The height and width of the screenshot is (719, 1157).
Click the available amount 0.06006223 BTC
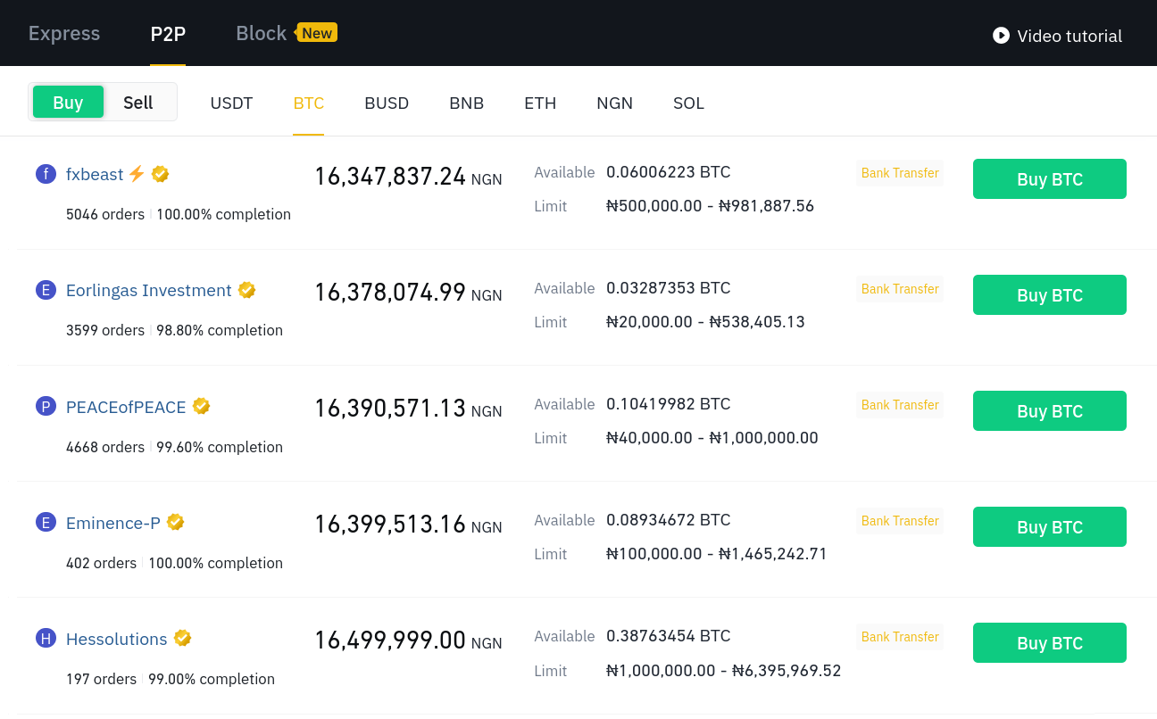click(x=669, y=172)
